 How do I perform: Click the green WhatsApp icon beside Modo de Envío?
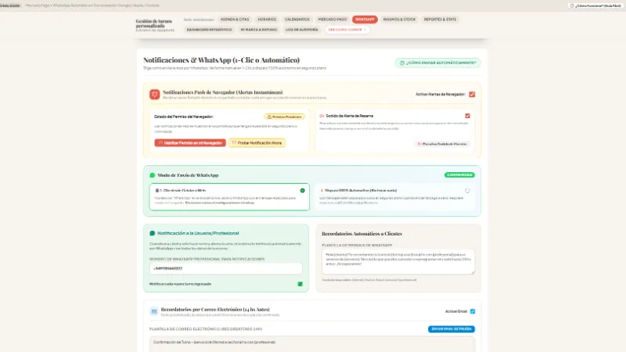coord(152,175)
